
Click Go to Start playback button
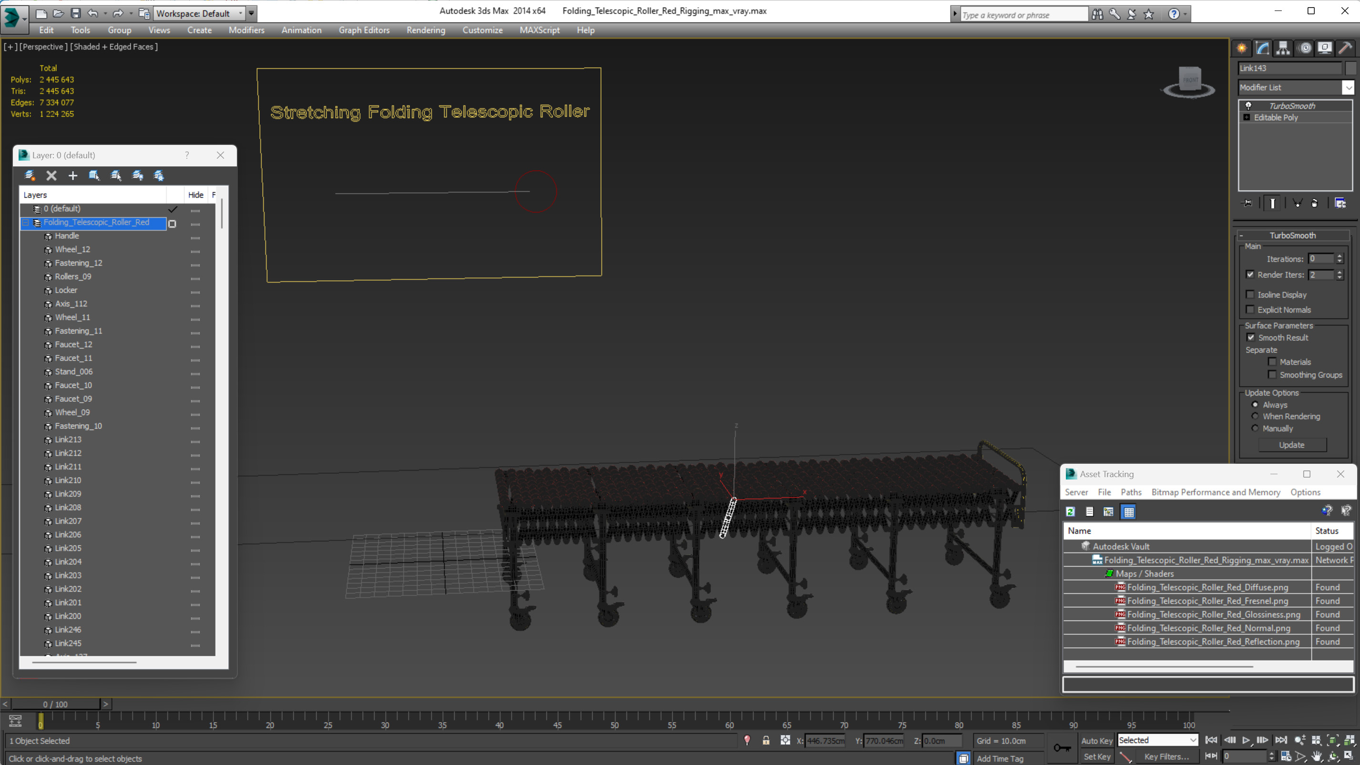pyautogui.click(x=1211, y=740)
